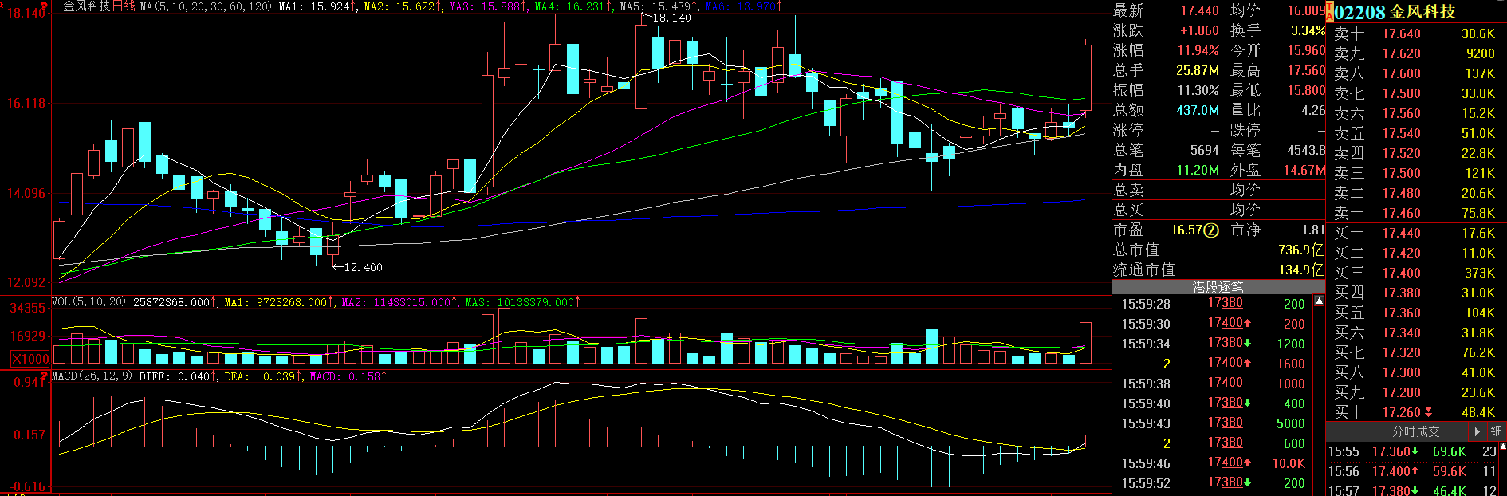1507x496 pixels.
Task: Click the 15:59:46 trade at 17400
Action: 1226,463
